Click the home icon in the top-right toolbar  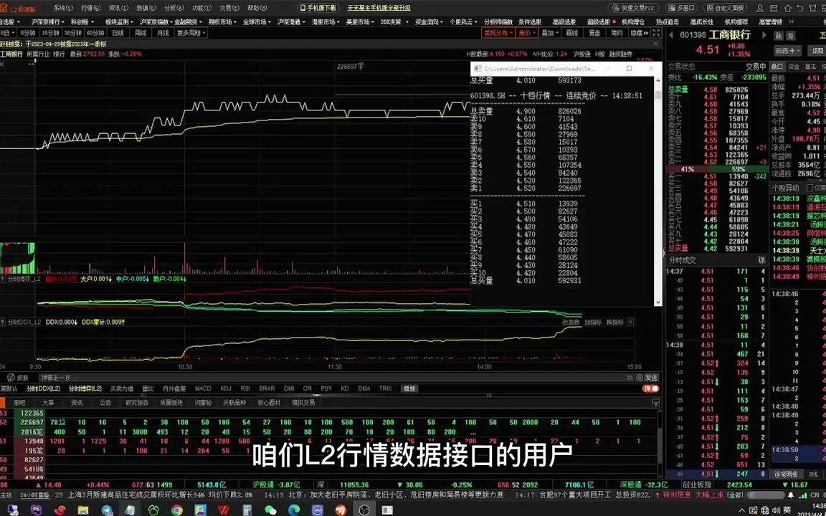(789, 7)
